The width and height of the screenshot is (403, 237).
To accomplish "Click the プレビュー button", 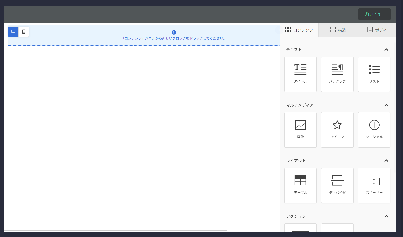I will pos(374,14).
